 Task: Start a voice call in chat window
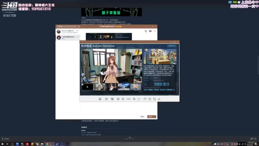(x=146, y=31)
